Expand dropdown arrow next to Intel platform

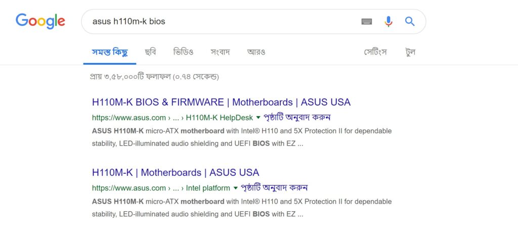point(236,188)
